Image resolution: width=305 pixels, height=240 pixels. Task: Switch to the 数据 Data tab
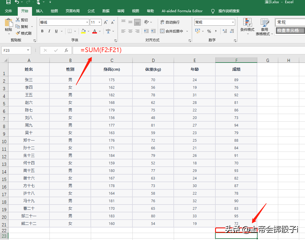[x=106, y=11]
